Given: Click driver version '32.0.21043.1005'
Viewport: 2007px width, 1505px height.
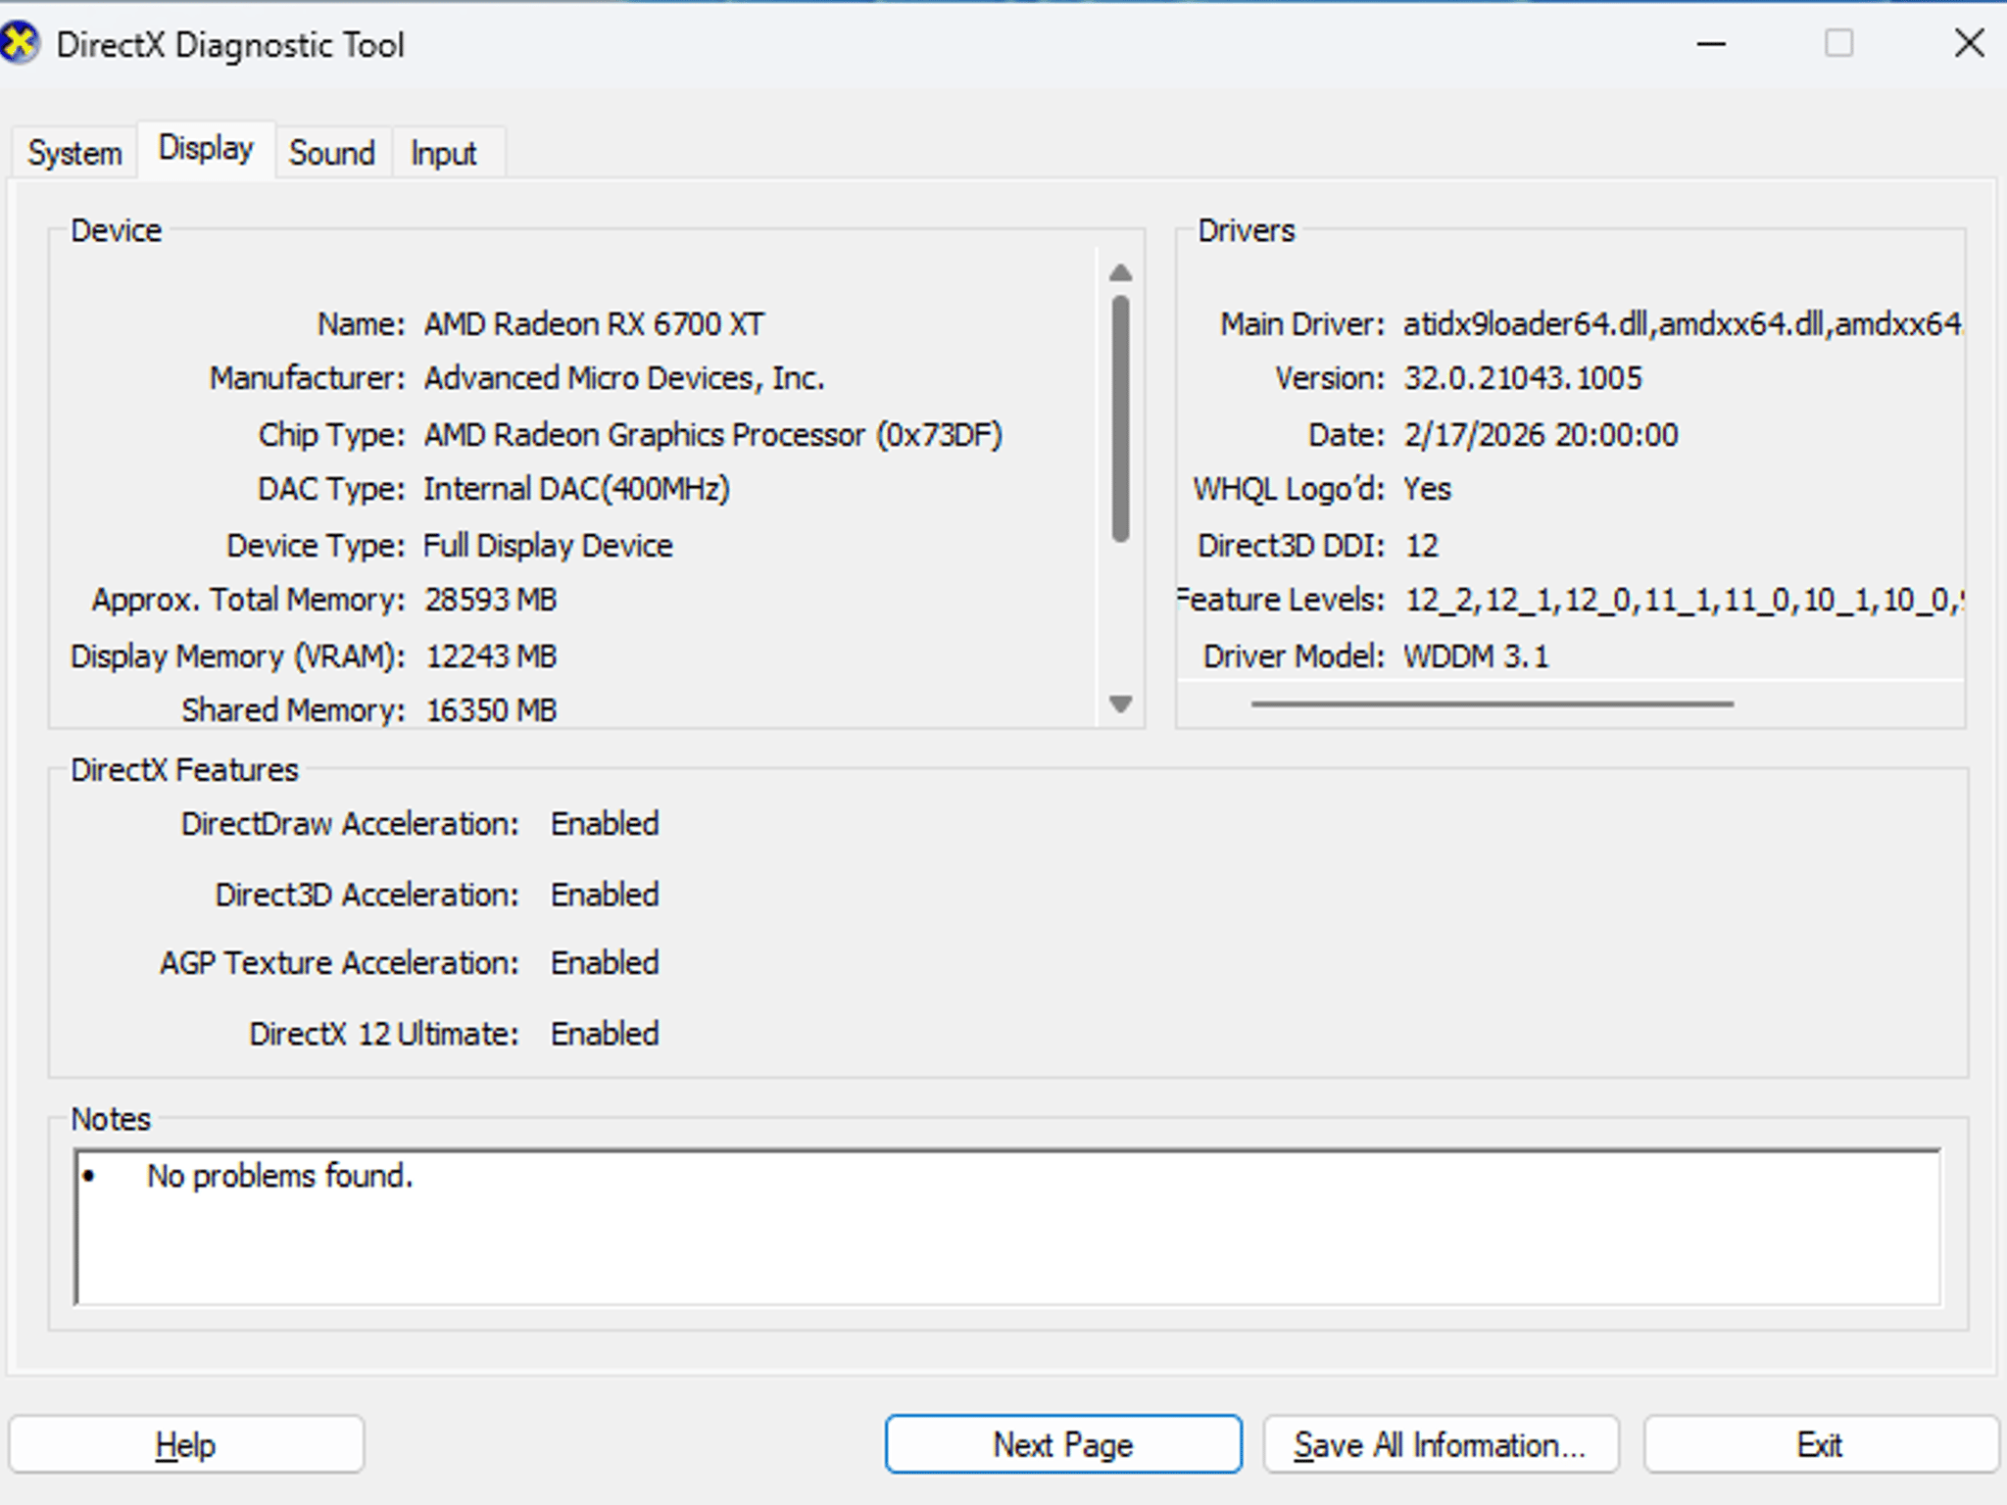Looking at the screenshot, I should [x=1523, y=378].
